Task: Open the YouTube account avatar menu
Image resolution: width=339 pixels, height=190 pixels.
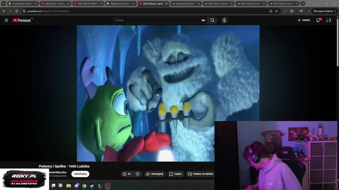Action: click(x=328, y=20)
